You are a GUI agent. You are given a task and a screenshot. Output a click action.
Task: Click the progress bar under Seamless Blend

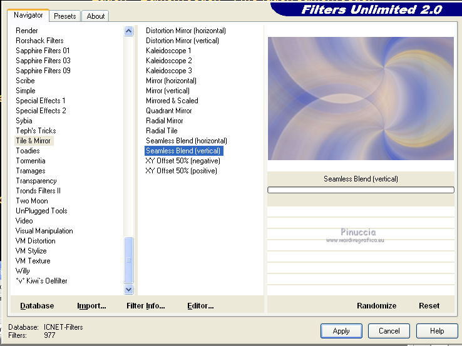click(361, 190)
